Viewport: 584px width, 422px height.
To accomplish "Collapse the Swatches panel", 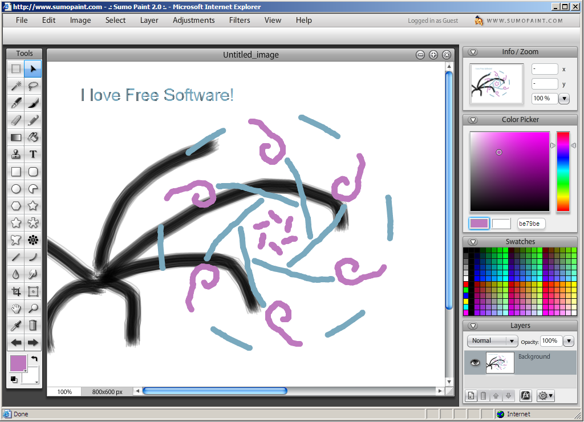I will click(473, 242).
